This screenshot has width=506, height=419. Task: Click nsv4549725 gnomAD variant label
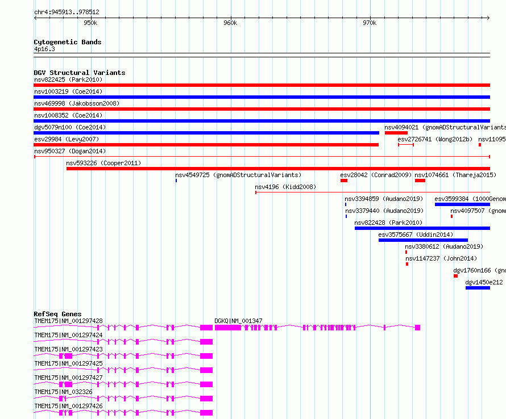[x=238, y=175]
